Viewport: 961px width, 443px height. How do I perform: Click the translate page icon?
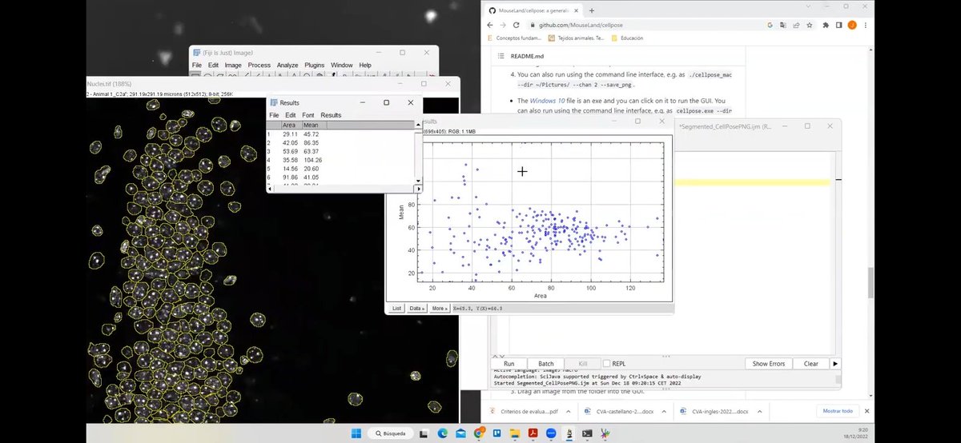tap(783, 26)
